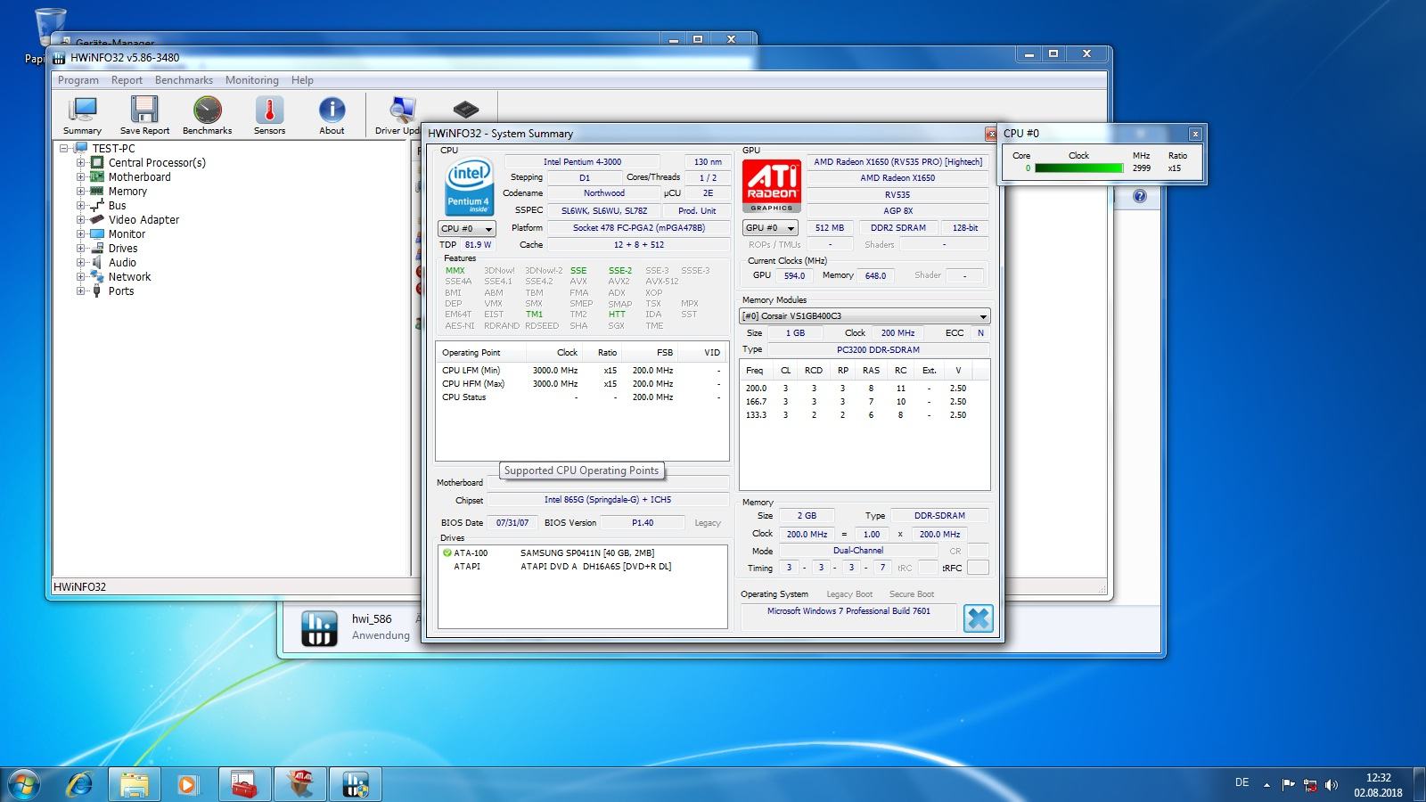The width and height of the screenshot is (1426, 802).
Task: Open Windows Explorer folder taskbar icon
Action: tap(135, 785)
